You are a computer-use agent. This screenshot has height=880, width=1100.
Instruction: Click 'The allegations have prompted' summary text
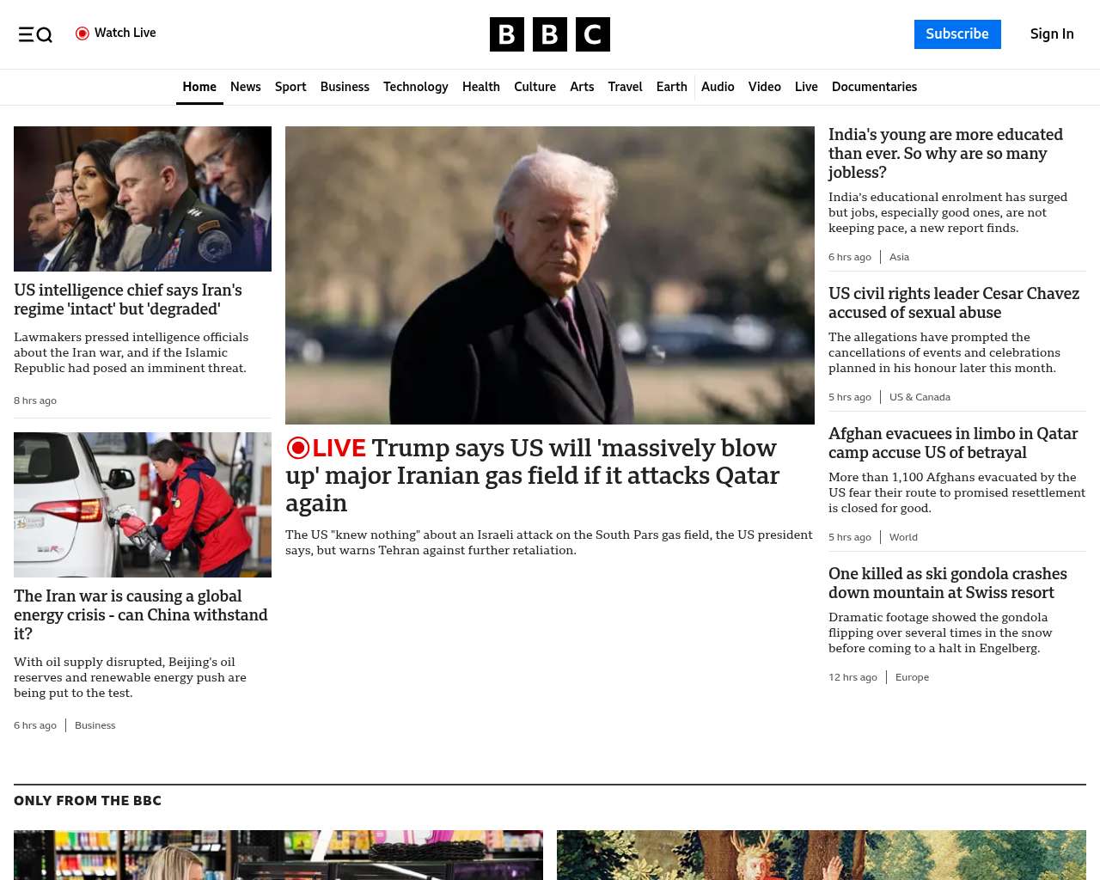coord(944,352)
